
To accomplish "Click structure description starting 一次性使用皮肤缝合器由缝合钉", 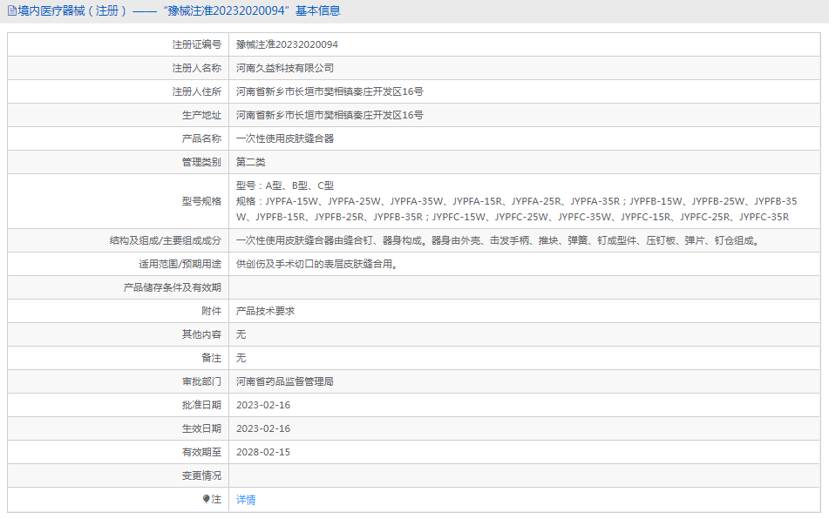I will (499, 240).
